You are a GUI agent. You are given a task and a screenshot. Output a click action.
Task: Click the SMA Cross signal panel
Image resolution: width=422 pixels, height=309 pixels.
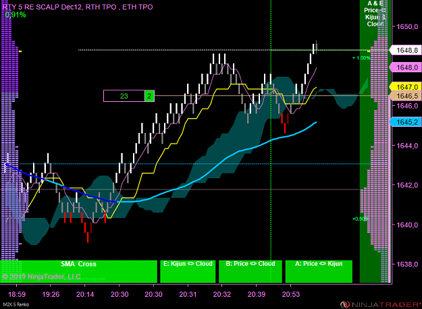click(78, 271)
